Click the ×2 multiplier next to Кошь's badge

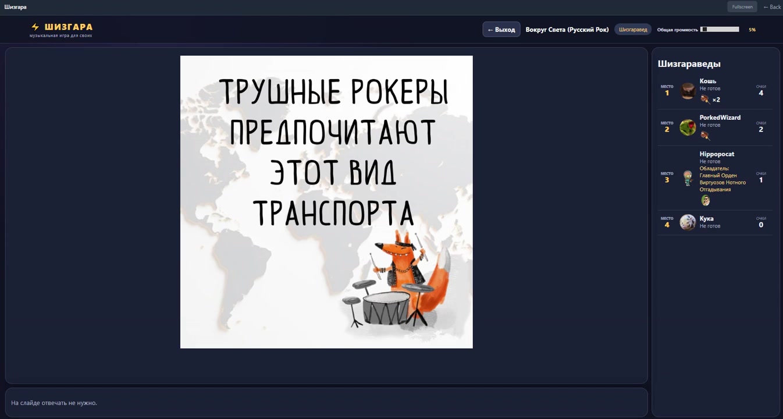(716, 100)
